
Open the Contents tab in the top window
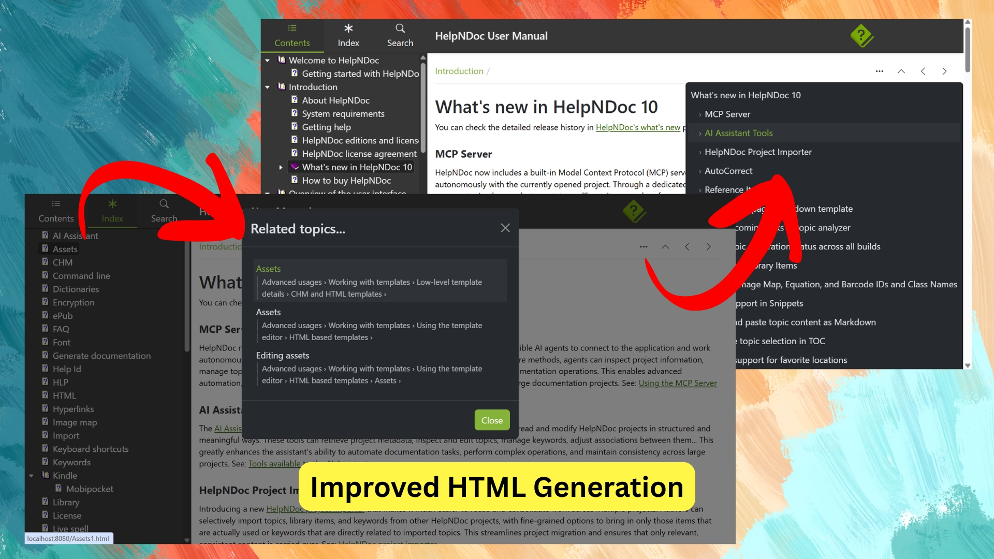pos(292,36)
